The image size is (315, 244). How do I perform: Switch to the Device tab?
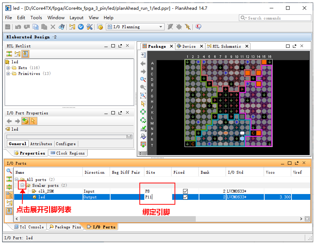pyautogui.click(x=189, y=46)
